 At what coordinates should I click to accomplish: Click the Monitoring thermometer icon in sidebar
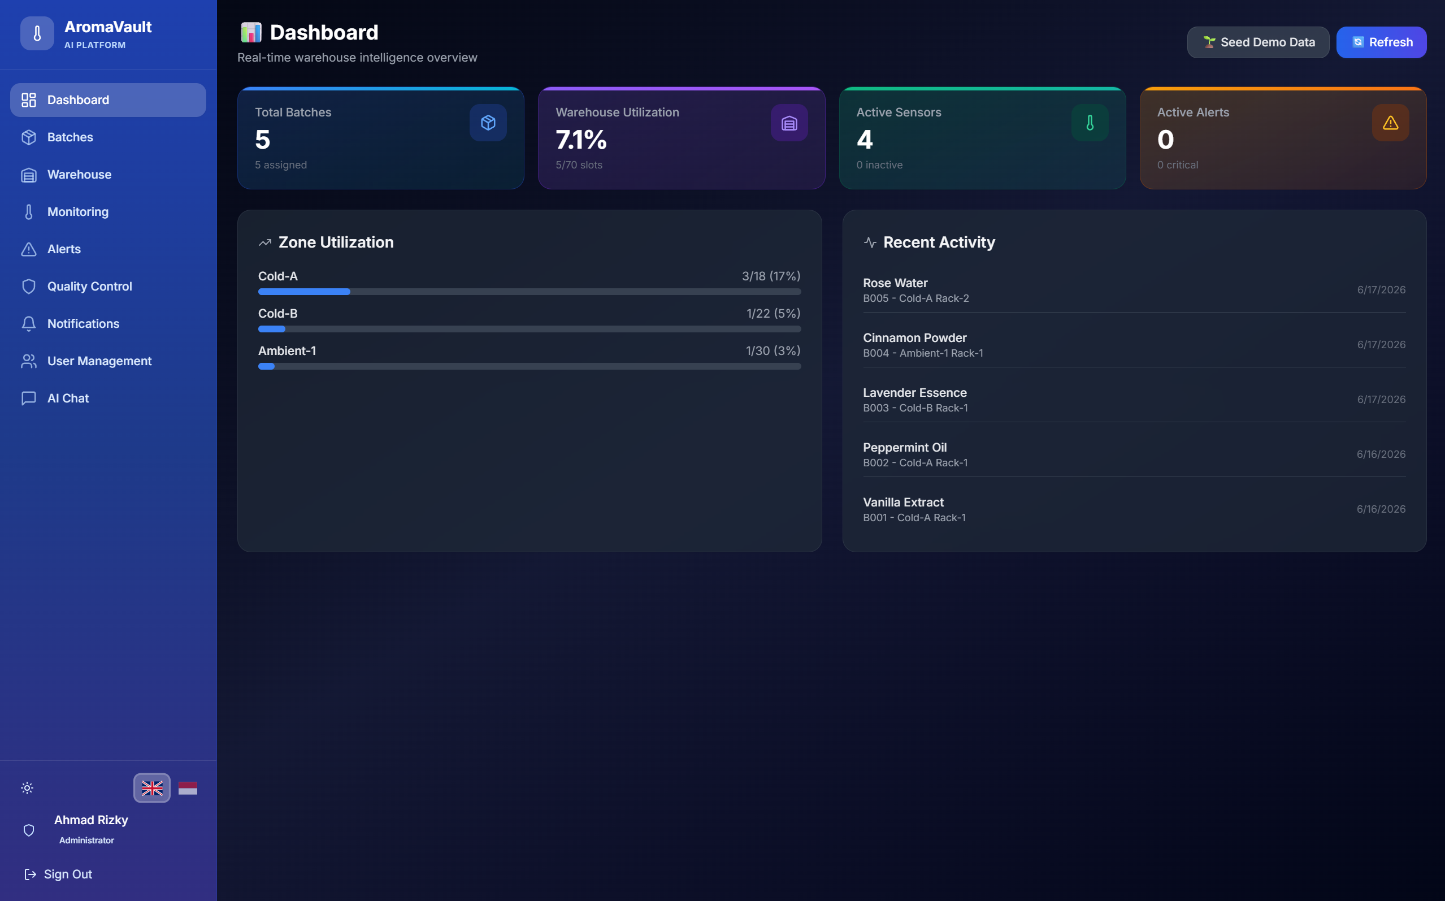[x=29, y=212]
